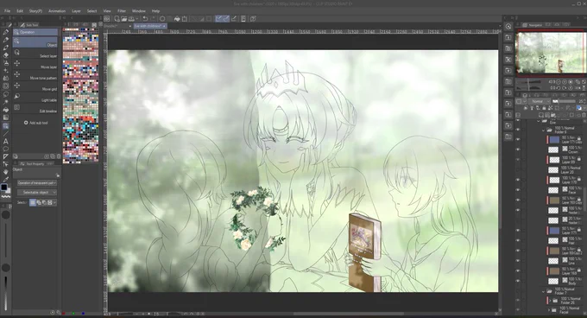Expand the Facial layer folder
The height and width of the screenshot is (318, 587).
click(550, 309)
